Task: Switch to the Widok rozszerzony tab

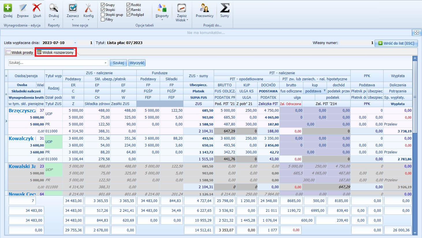Action: (x=55, y=52)
